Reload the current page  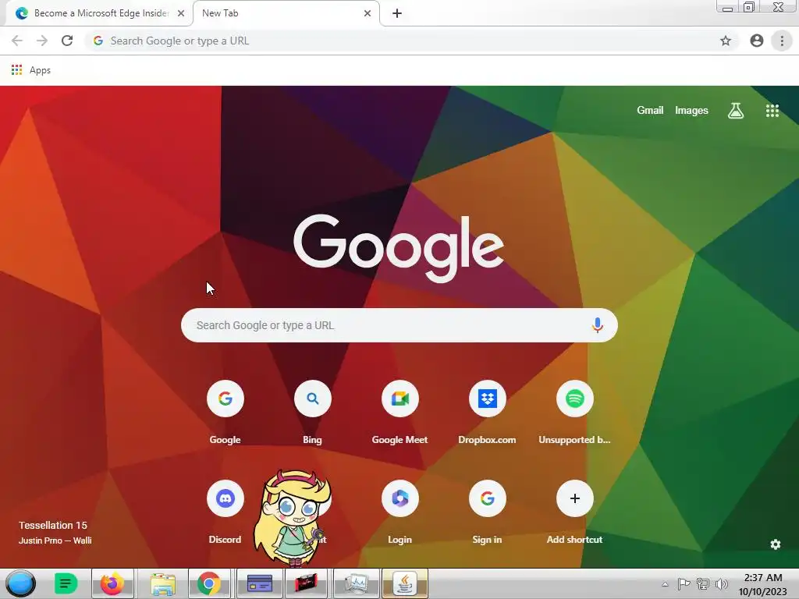(x=67, y=41)
